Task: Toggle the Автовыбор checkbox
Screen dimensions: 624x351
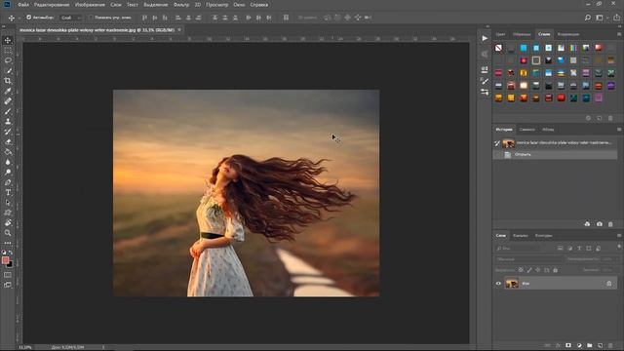Action: click(28, 18)
